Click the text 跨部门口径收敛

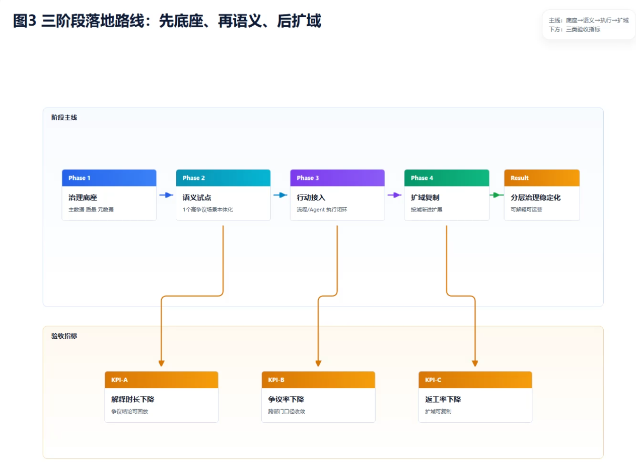point(287,411)
